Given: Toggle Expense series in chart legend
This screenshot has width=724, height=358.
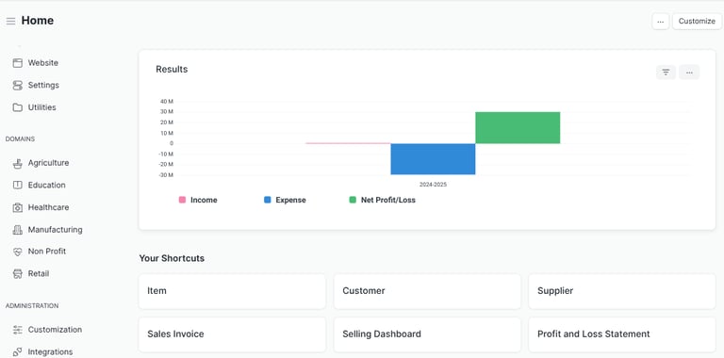Looking at the screenshot, I should 285,201.
